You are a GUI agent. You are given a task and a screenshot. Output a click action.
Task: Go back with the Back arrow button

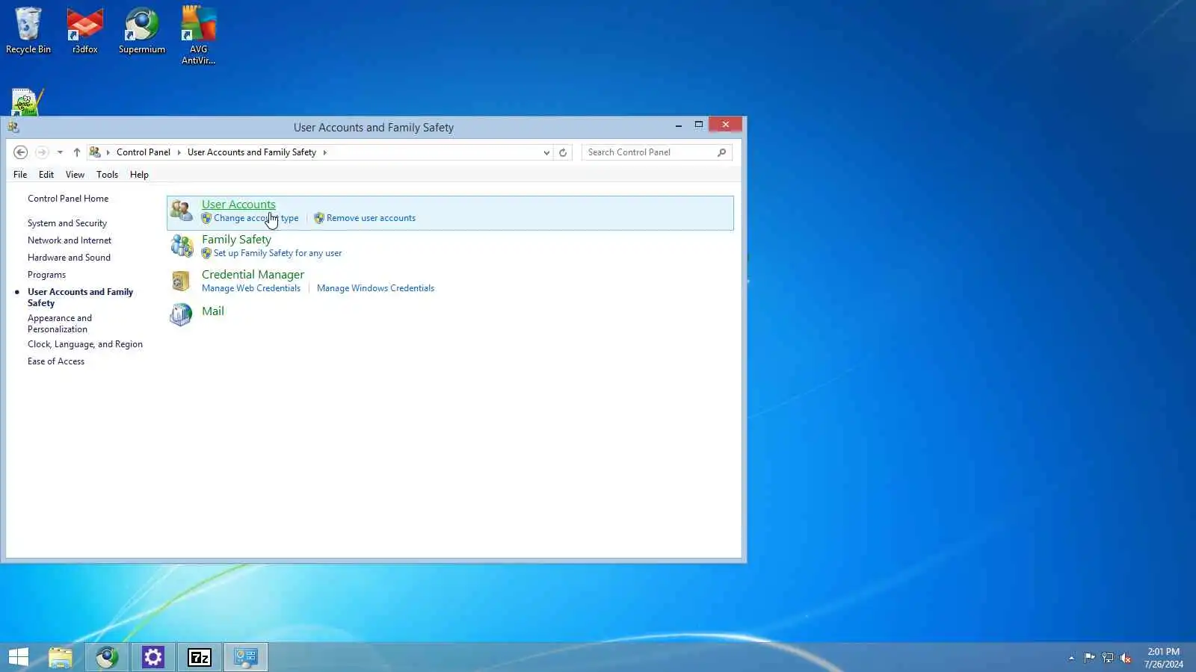21,152
